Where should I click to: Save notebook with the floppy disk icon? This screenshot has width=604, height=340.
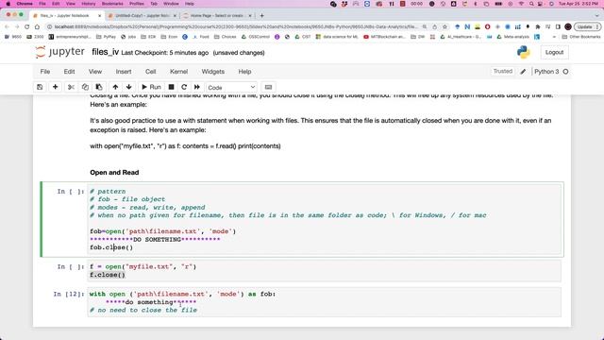[40, 87]
